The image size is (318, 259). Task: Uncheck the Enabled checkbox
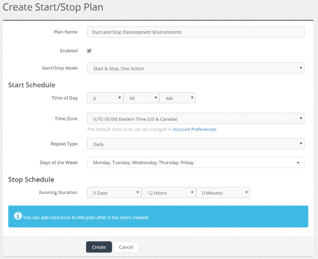(89, 51)
